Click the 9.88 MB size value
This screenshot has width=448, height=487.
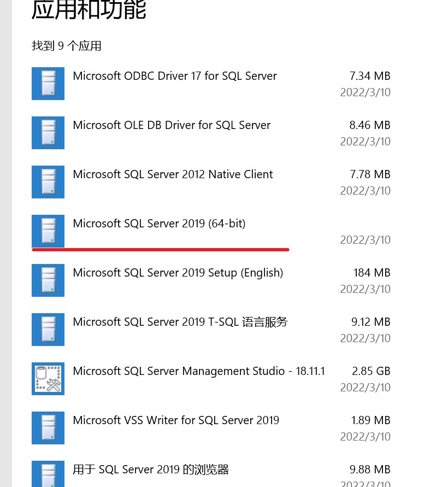370,470
